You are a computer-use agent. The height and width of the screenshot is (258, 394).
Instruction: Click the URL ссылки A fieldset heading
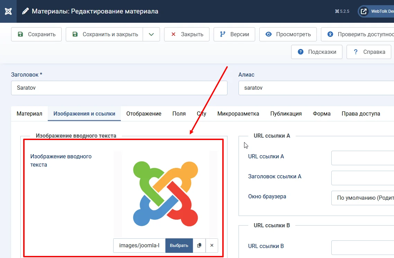point(272,136)
